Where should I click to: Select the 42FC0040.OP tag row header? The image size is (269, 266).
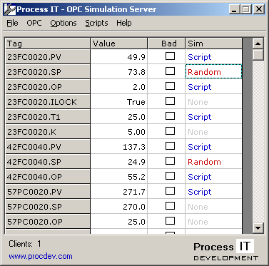[48, 176]
